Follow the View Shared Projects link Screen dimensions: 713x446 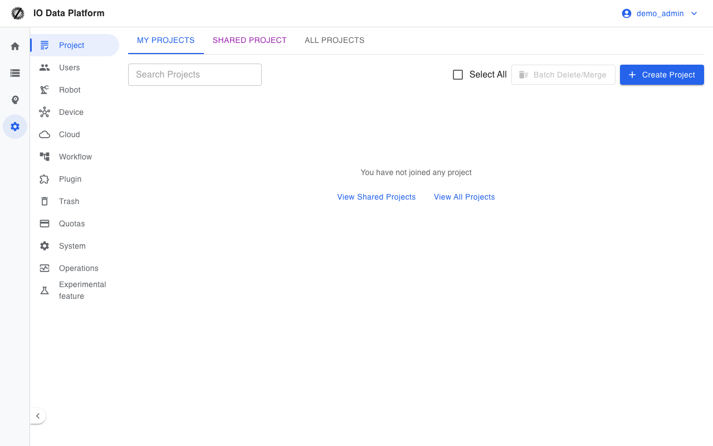tap(377, 197)
